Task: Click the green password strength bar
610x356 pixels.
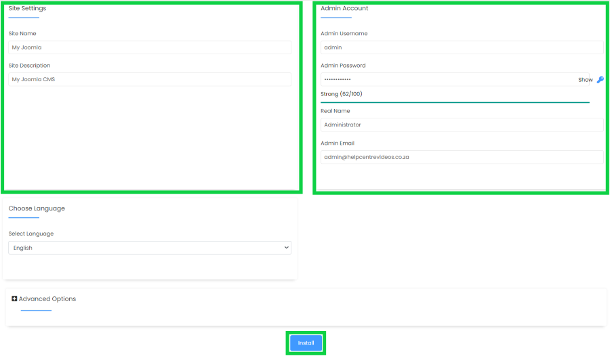Action: [x=455, y=102]
